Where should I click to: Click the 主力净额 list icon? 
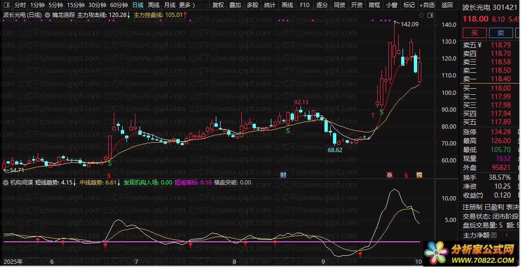pyautogui.click(x=494, y=235)
